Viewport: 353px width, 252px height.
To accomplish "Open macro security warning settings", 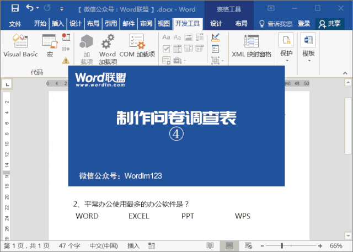I will click(x=66, y=61).
